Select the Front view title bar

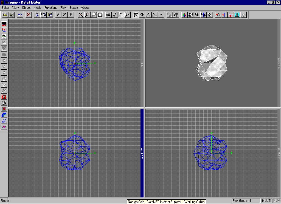142,153
